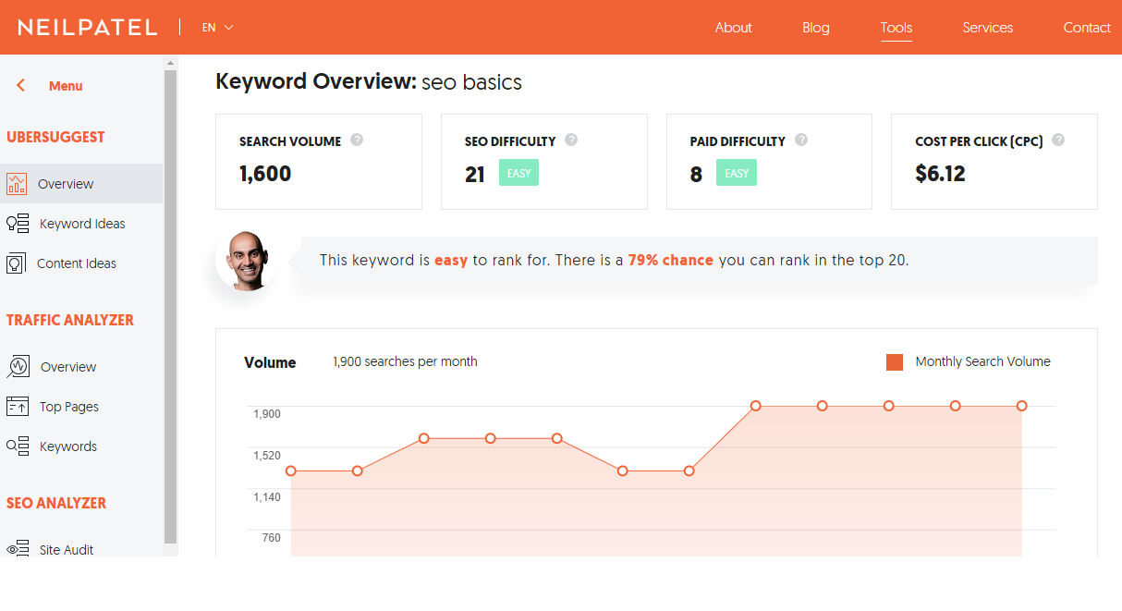Click the SEO ANALYZER section heading
Screen dimensions: 1122x611
click(56, 503)
